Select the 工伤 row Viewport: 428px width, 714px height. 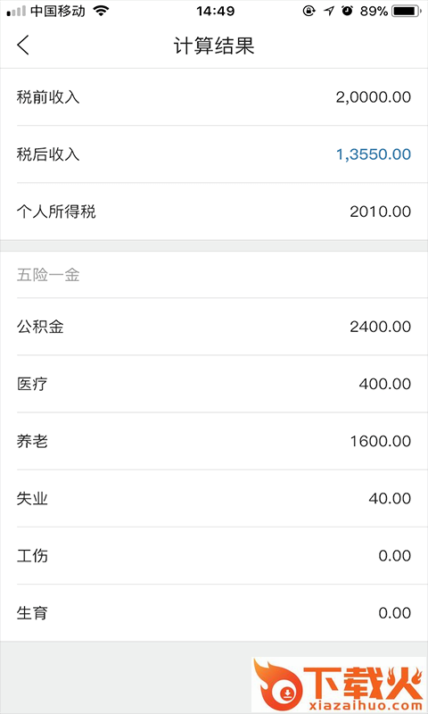[x=214, y=556]
